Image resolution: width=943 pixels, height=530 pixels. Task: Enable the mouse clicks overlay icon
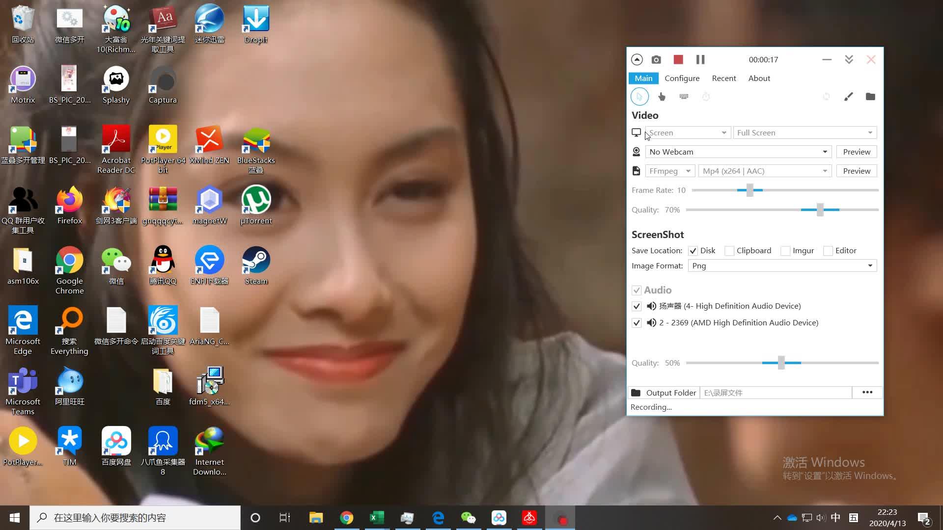click(x=662, y=97)
